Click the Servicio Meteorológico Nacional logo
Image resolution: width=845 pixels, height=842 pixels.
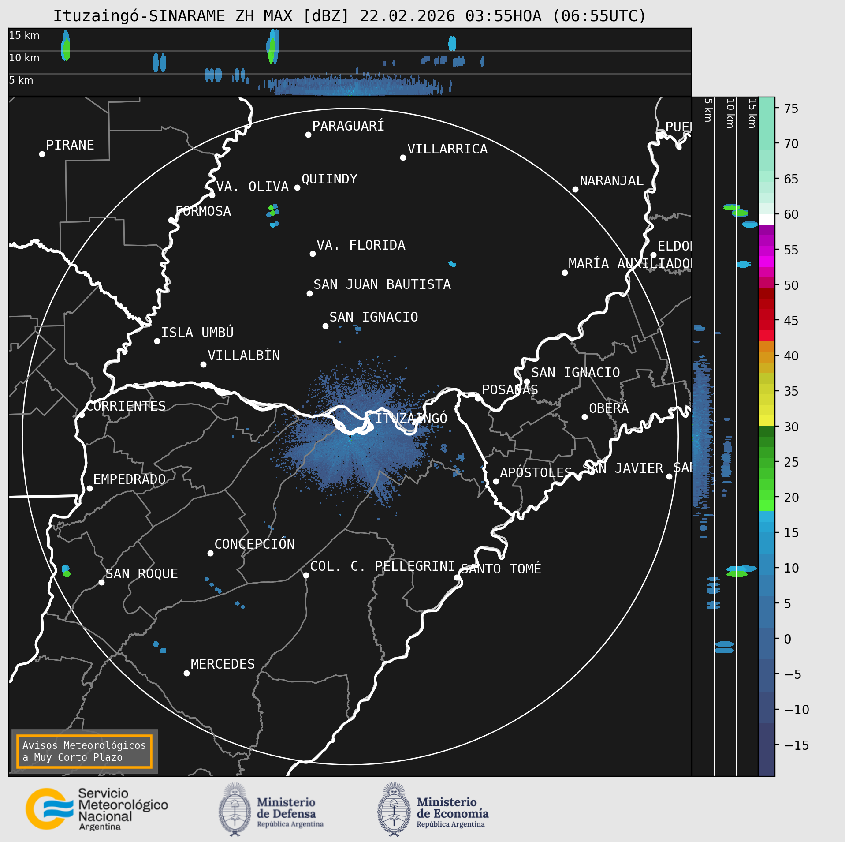click(97, 809)
